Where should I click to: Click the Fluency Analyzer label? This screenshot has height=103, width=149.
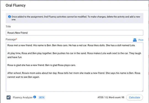click(x=23, y=97)
